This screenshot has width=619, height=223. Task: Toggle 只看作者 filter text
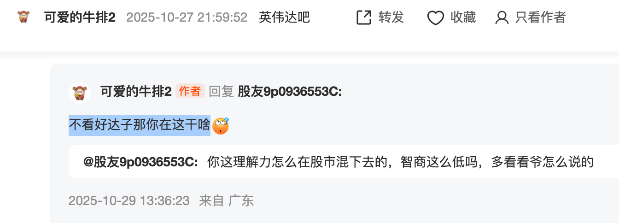click(x=541, y=18)
